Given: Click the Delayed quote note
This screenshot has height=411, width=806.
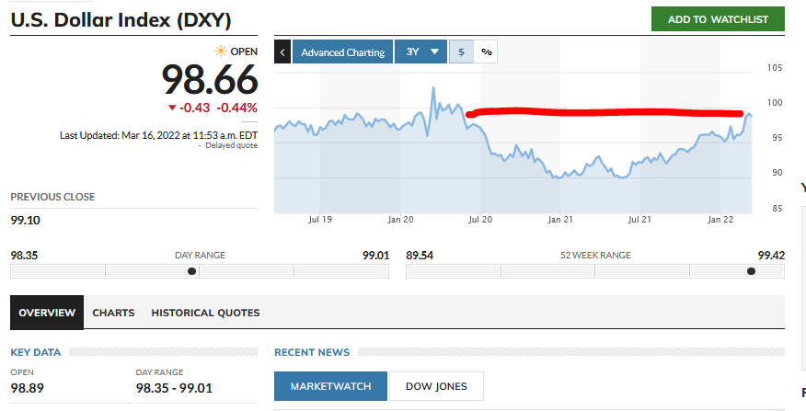Looking at the screenshot, I should pyautogui.click(x=231, y=146).
